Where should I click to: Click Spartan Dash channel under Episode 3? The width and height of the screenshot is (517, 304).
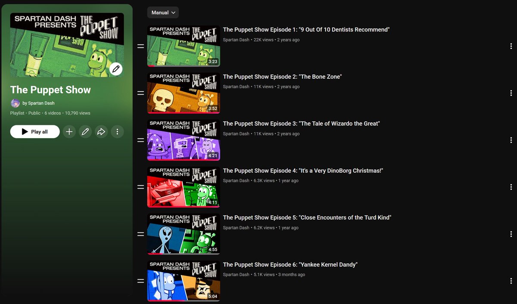click(x=236, y=133)
